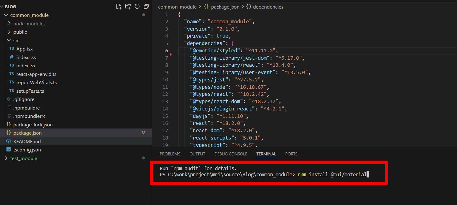The height and width of the screenshot is (205, 457).
Task: Open the .npmbuildrc file
Action: point(26,108)
